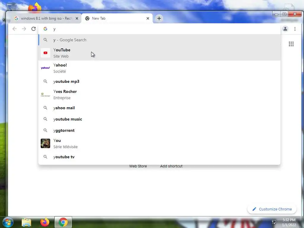Choose the yggtorrent suggestion
The width and height of the screenshot is (304, 228).
click(159, 130)
